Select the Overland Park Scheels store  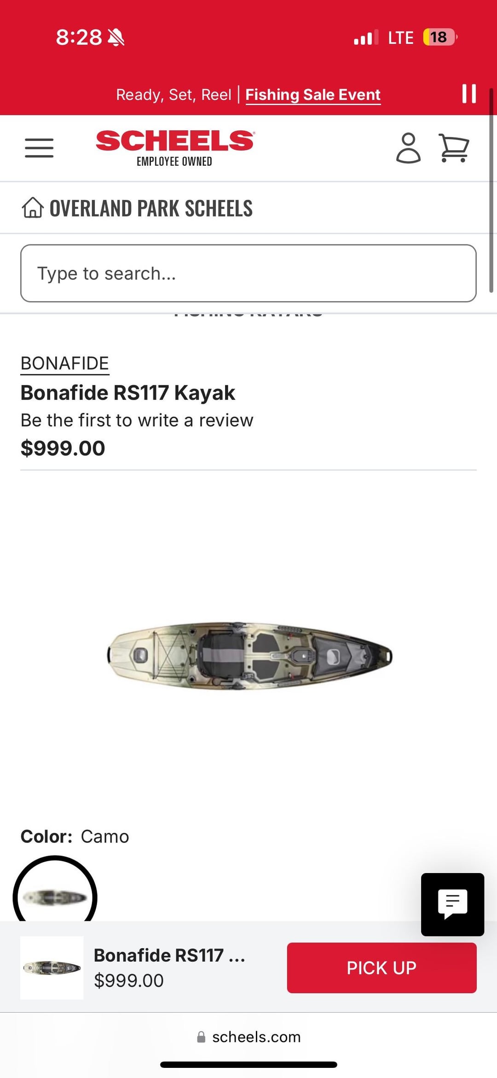151,208
